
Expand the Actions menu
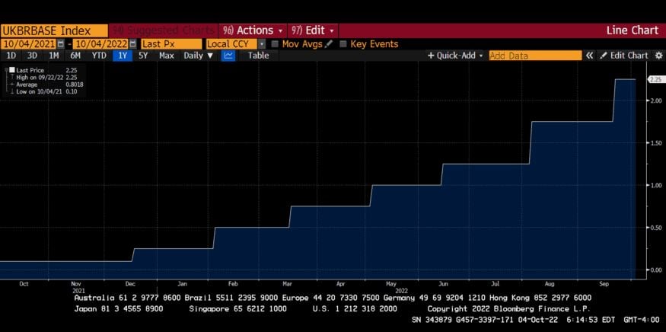tap(252, 30)
